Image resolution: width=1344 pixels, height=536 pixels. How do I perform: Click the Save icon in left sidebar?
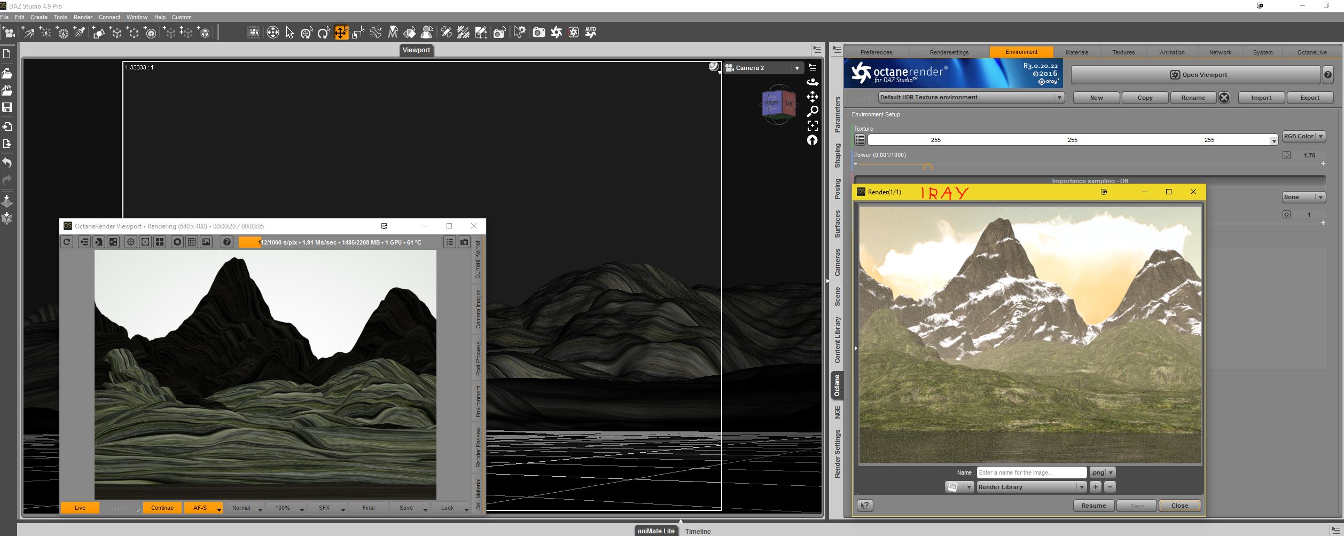(x=7, y=107)
